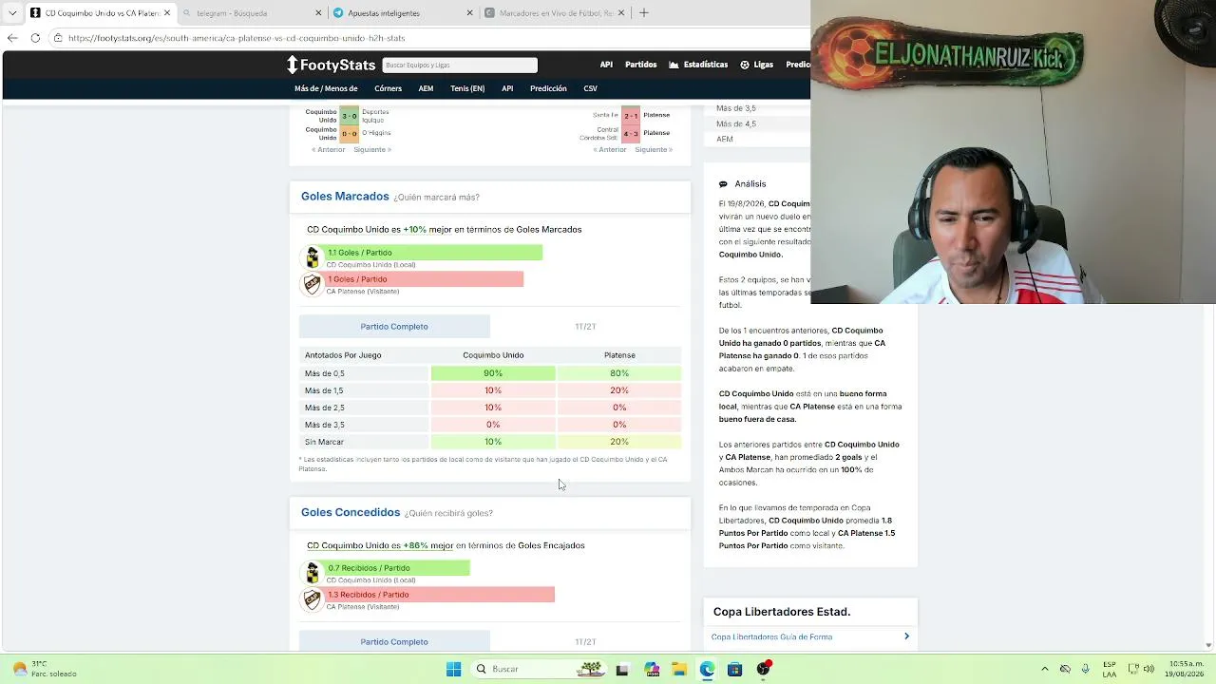Open the API link in the sub navigation

point(507,88)
